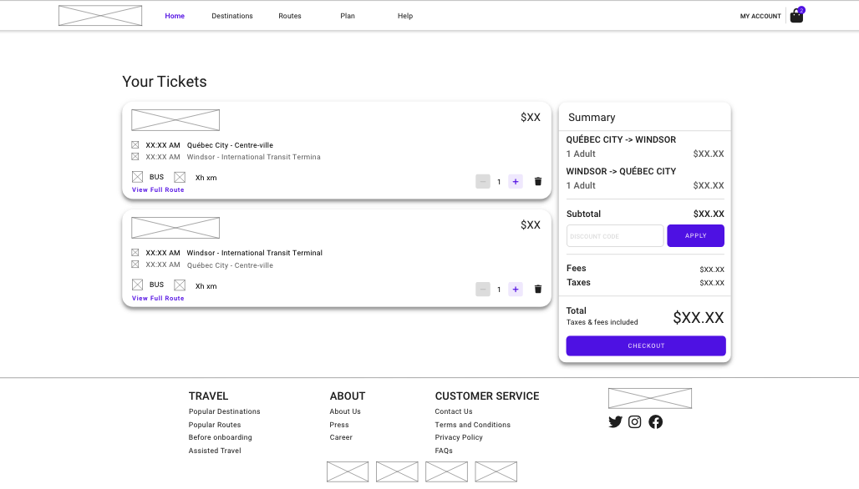Open the Routes navigation item

point(290,16)
